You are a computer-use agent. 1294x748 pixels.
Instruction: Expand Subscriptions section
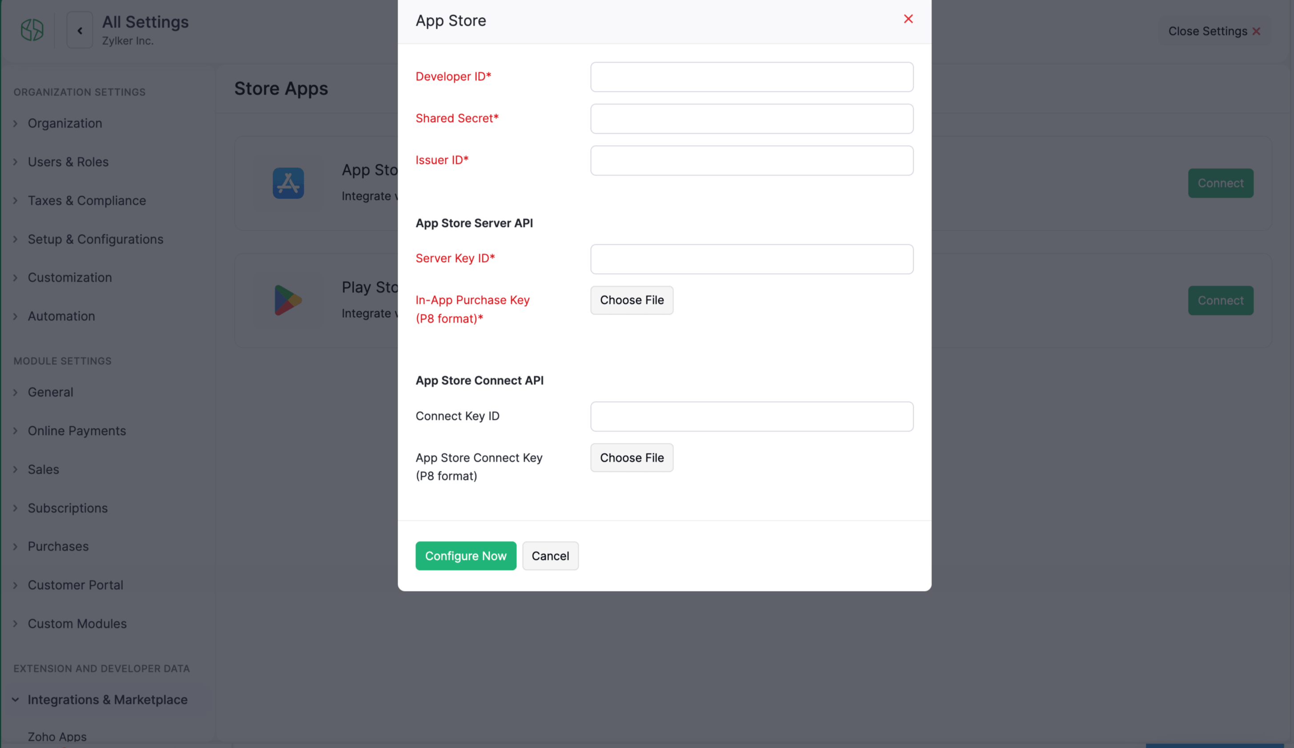click(67, 508)
